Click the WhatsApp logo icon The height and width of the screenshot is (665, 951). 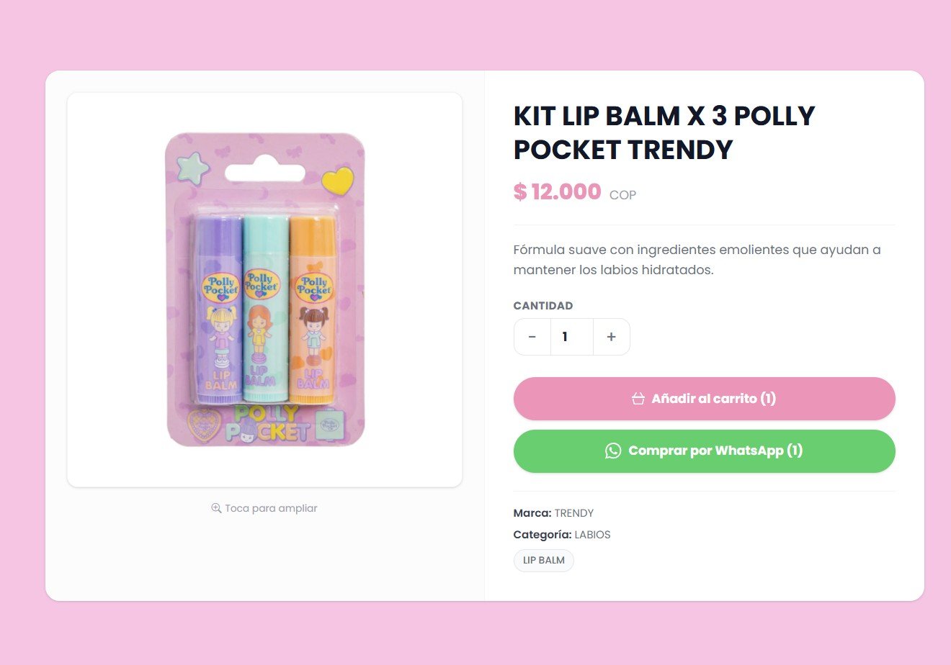tap(613, 451)
